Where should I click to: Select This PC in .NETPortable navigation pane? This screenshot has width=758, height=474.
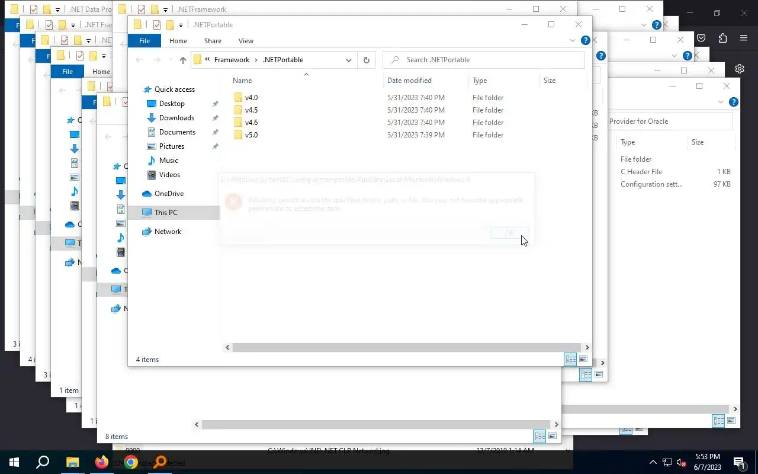(x=166, y=213)
